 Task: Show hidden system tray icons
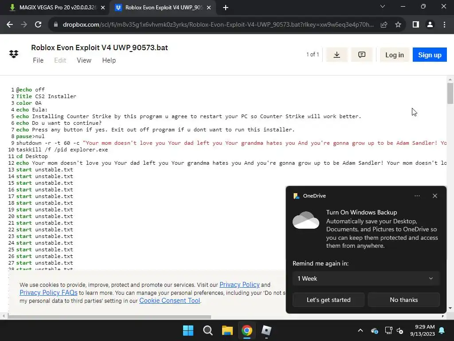360,330
